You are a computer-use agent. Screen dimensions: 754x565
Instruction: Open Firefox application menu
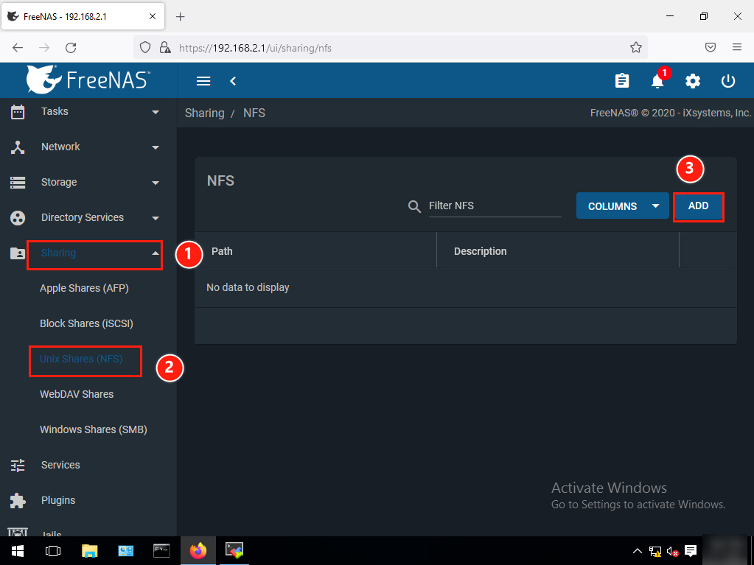[737, 47]
